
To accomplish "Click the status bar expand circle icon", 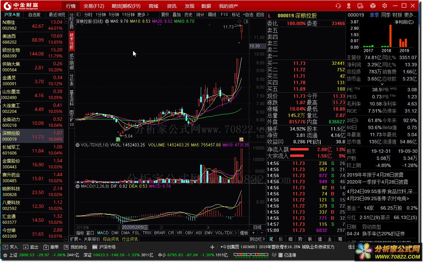I will (5, 255).
